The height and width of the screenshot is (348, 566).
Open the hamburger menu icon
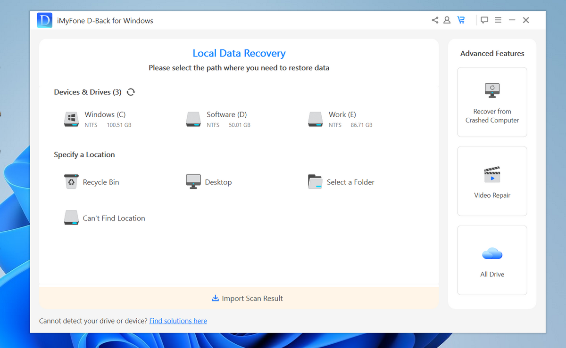coord(498,20)
